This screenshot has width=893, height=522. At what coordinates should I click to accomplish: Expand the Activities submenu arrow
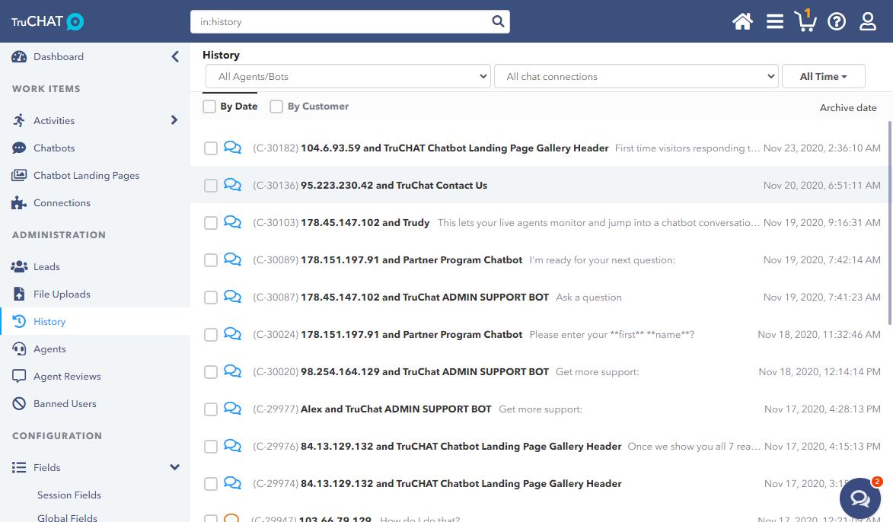[x=174, y=120]
